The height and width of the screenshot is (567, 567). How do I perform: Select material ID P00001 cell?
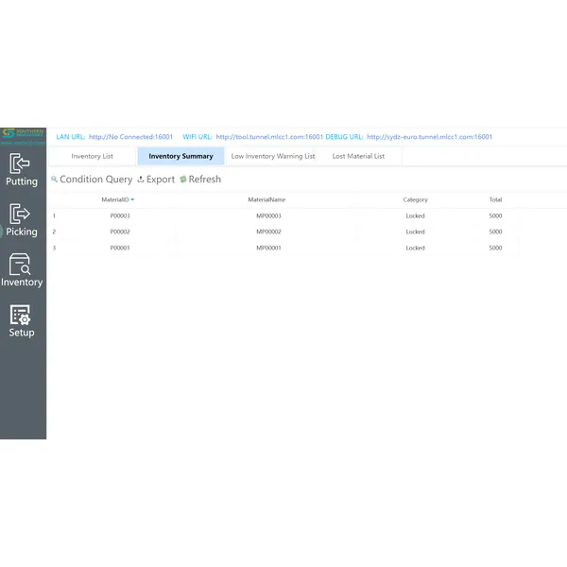(120, 248)
